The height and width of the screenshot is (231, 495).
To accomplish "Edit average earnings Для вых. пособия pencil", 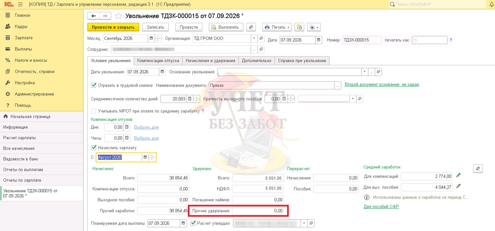I will (x=458, y=186).
